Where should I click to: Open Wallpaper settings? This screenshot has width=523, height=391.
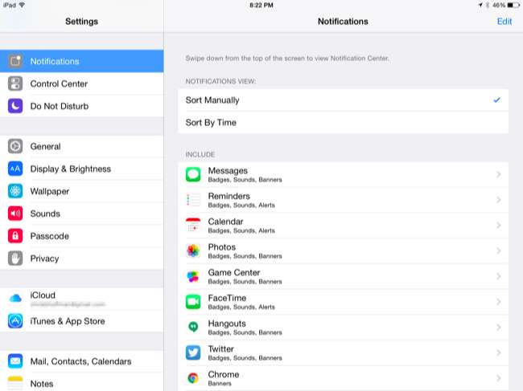(x=82, y=191)
